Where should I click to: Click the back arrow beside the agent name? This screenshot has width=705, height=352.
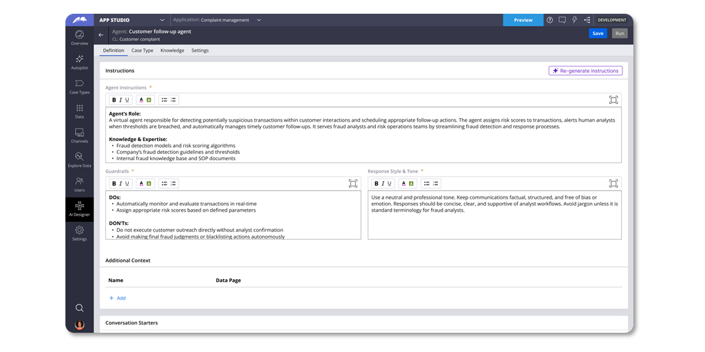pyautogui.click(x=101, y=34)
